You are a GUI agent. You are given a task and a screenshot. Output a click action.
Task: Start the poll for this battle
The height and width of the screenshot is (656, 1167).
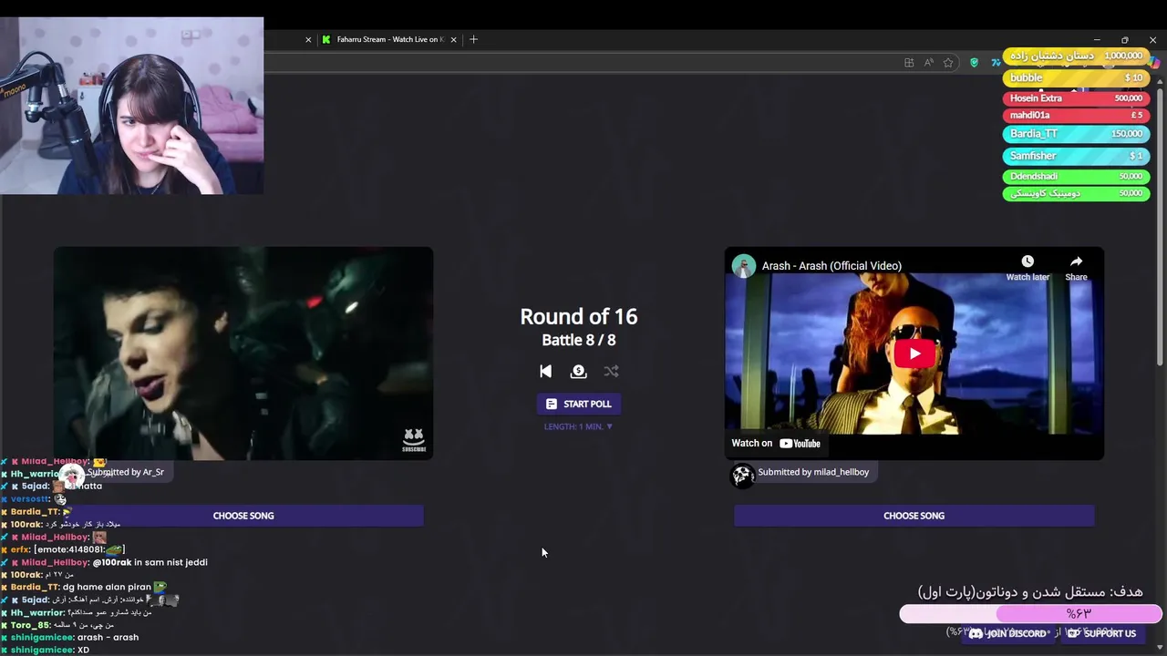pyautogui.click(x=579, y=404)
